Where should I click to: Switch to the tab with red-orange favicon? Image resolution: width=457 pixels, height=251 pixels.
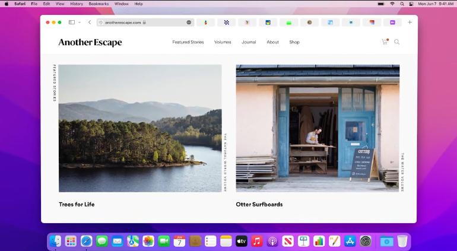pyautogui.click(x=372, y=23)
